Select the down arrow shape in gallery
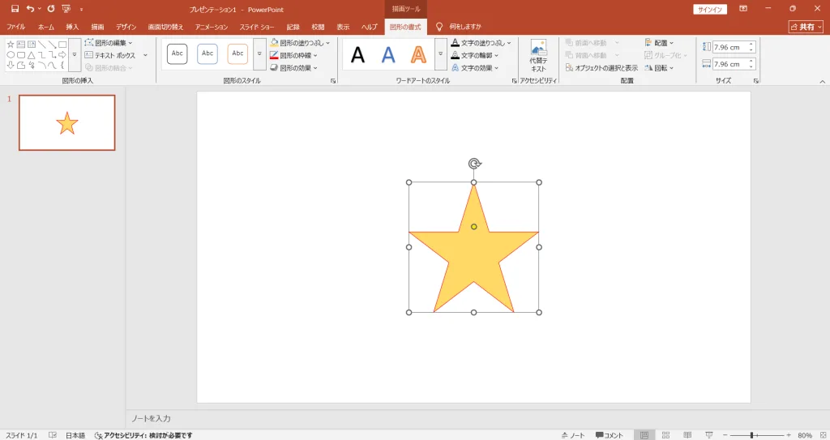The width and height of the screenshot is (830, 440). click(x=11, y=65)
